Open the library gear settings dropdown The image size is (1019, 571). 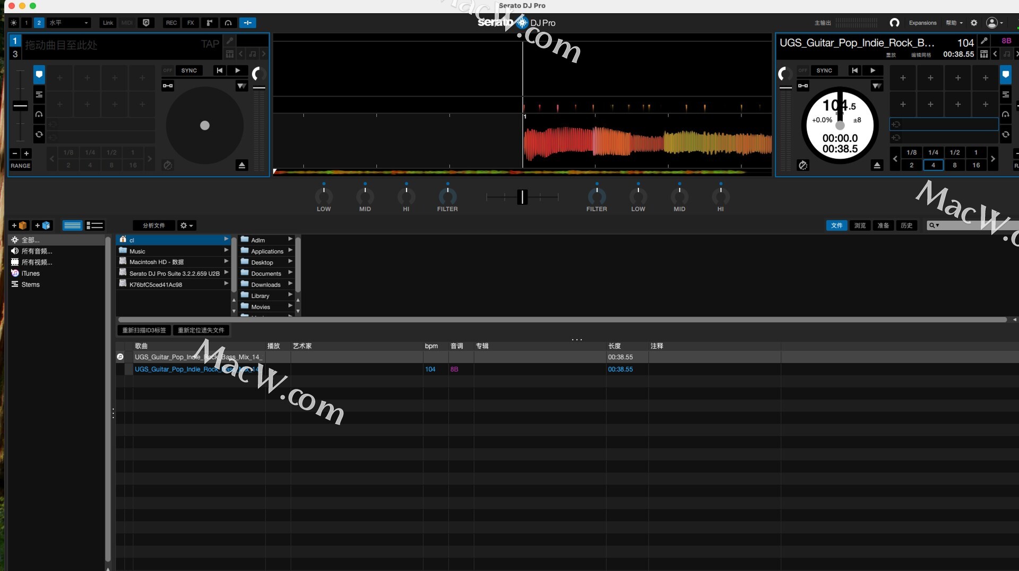click(186, 226)
